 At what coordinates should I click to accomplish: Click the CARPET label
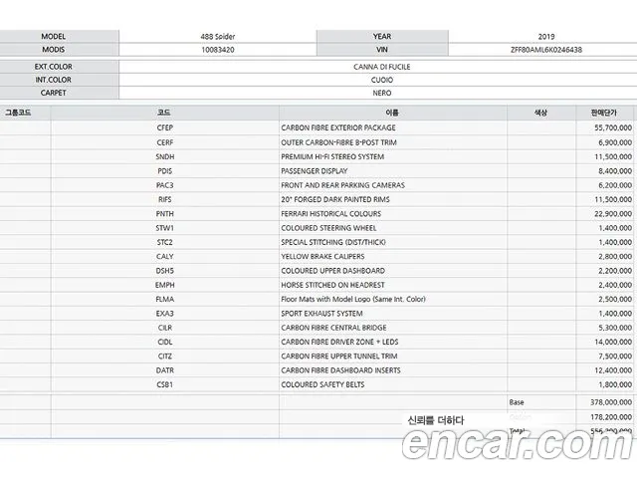pos(53,93)
